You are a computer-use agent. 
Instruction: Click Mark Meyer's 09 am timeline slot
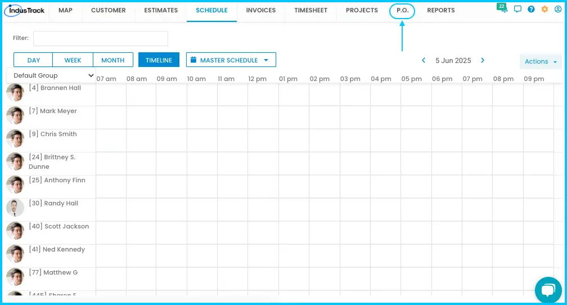172,117
